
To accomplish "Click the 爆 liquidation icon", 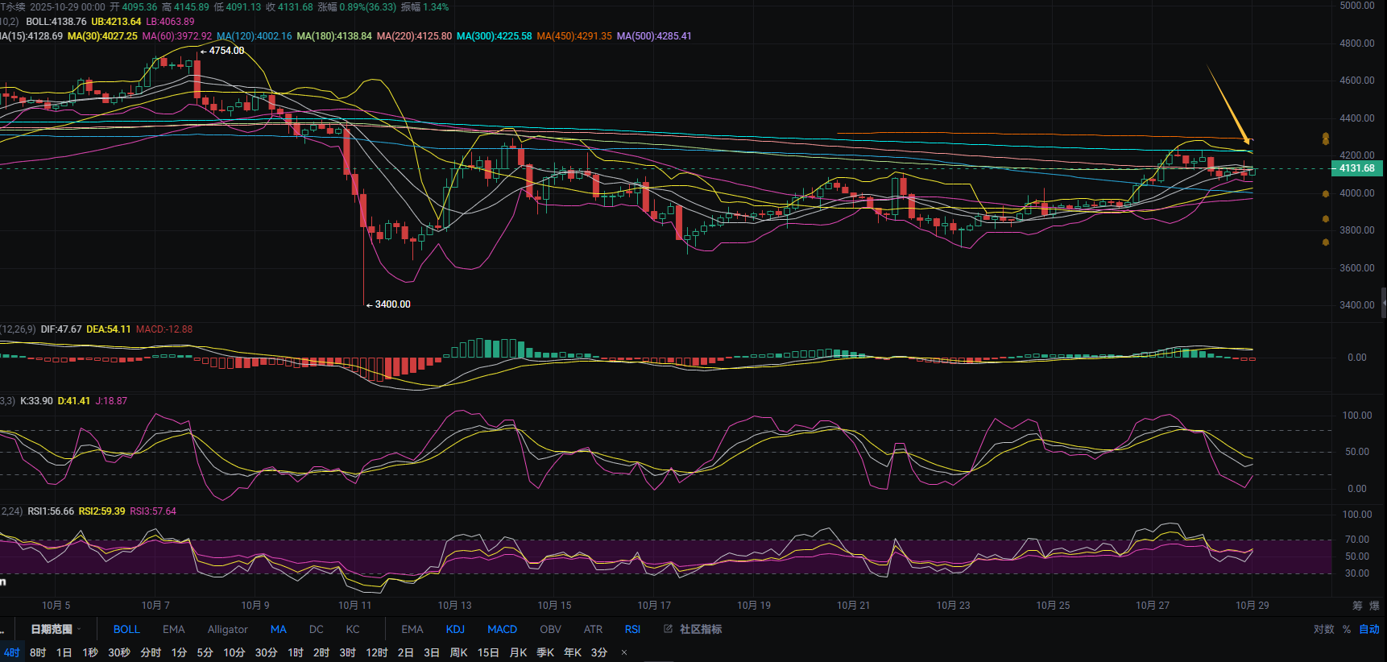I will coord(1374,606).
